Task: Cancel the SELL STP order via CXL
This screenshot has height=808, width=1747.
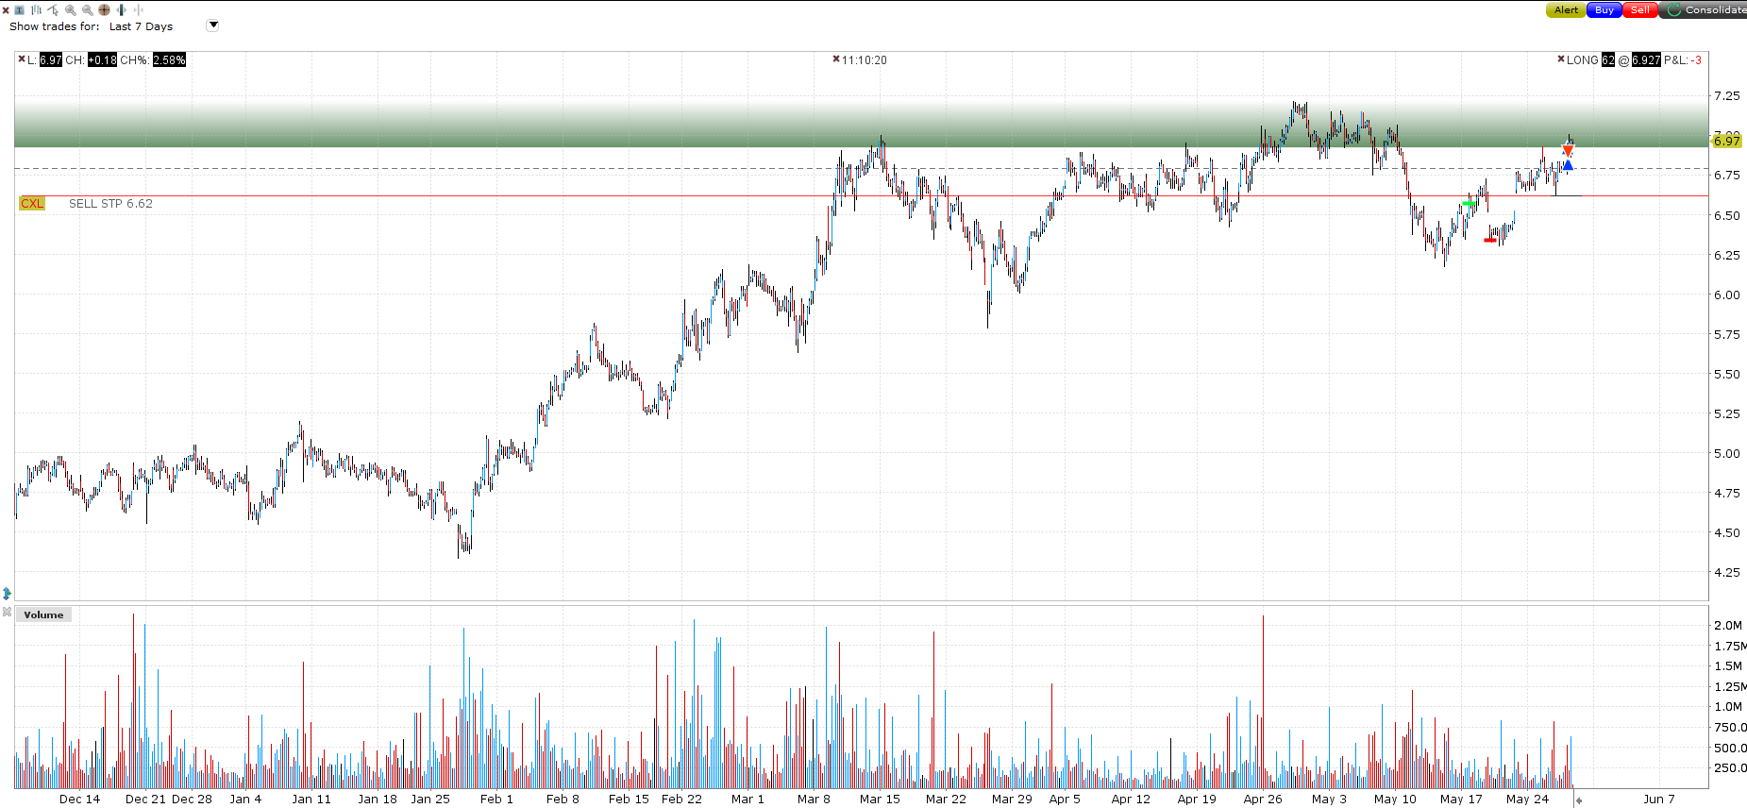Action: 32,203
